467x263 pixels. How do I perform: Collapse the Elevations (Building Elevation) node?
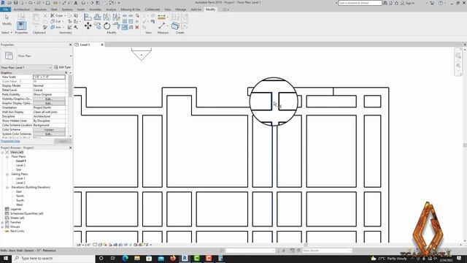[7, 188]
